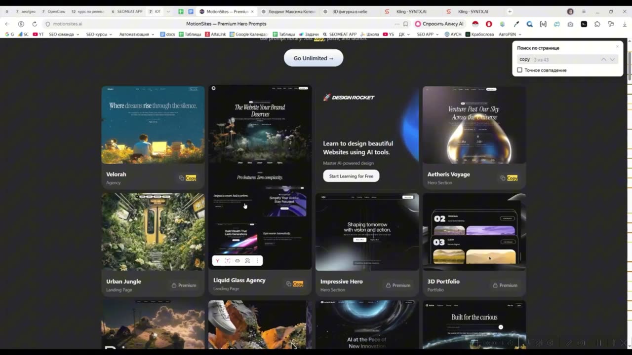The width and height of the screenshot is (632, 355).
Task: Expand 'SEO команда' bookmark folder
Action: [x=64, y=35]
